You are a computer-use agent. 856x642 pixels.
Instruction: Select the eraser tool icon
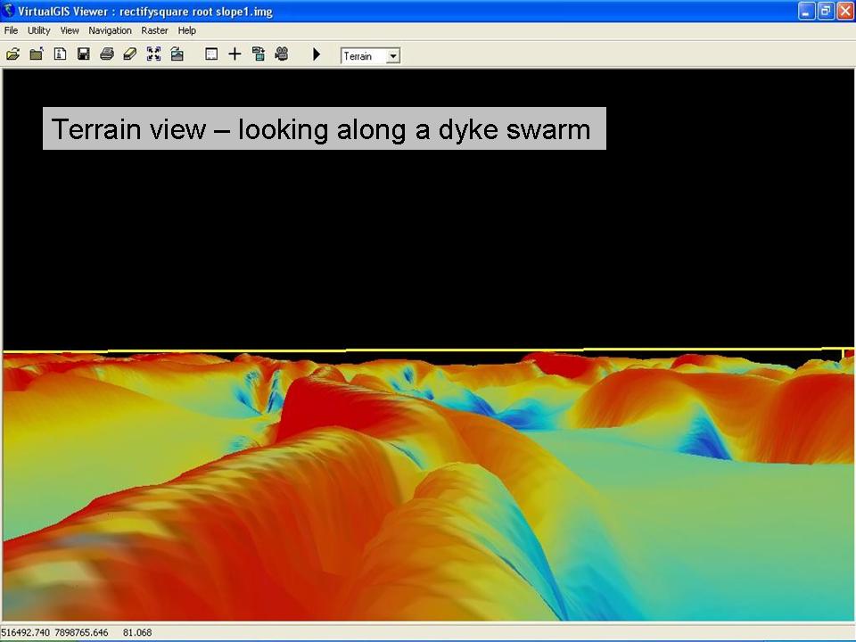[130, 54]
